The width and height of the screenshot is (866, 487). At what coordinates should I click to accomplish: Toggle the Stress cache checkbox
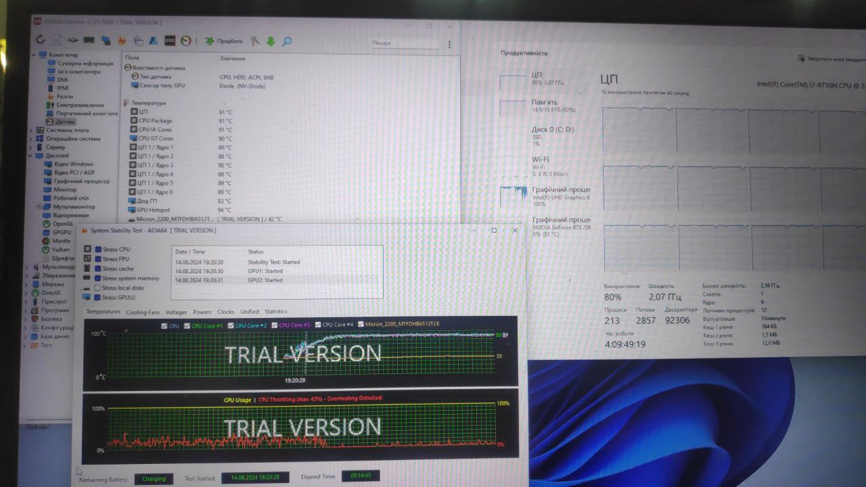coord(99,269)
